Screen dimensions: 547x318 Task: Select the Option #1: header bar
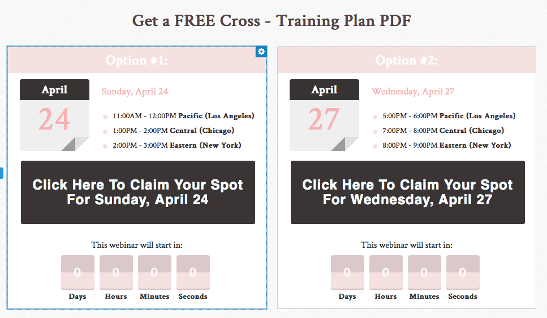[x=137, y=60]
